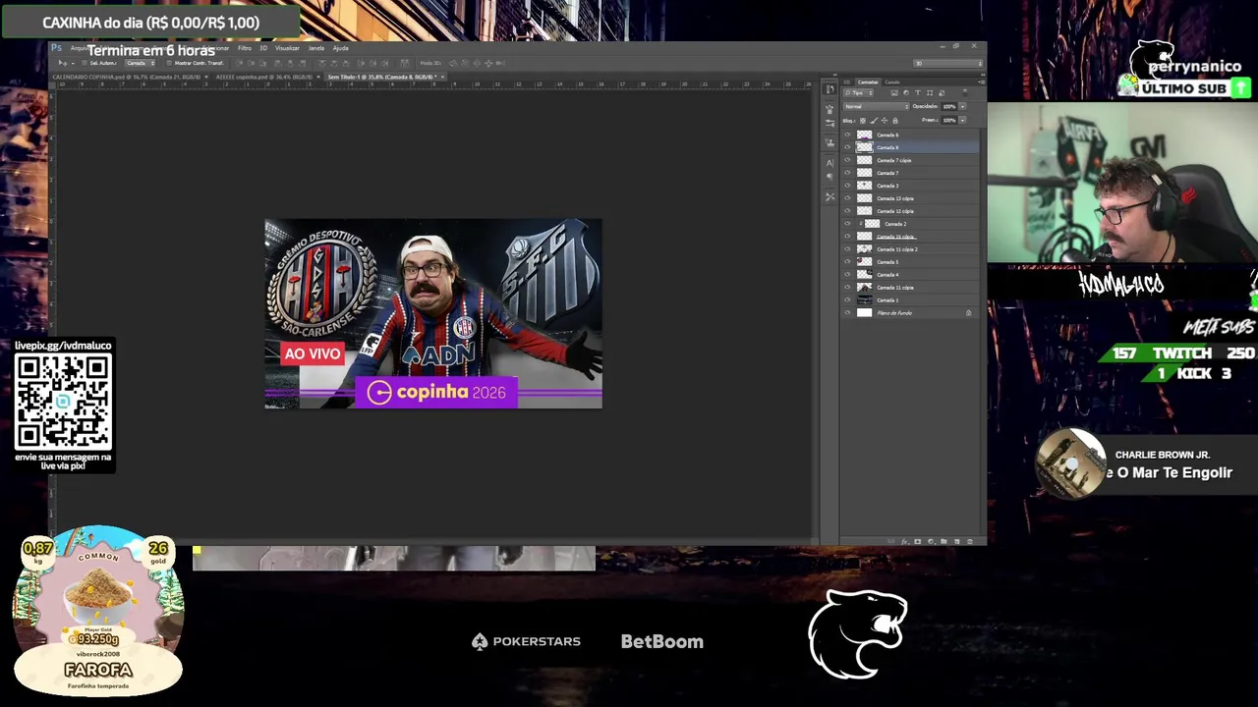Select layer Camada 4
The width and height of the screenshot is (1258, 707).
coord(909,275)
